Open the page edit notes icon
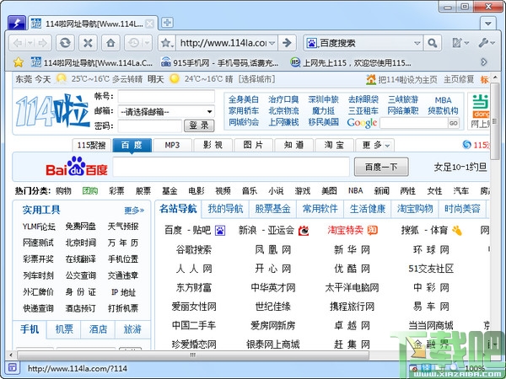The width and height of the screenshot is (506, 379). click(457, 43)
